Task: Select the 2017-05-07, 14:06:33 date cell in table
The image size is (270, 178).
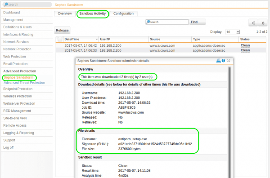Action: (x=81, y=50)
